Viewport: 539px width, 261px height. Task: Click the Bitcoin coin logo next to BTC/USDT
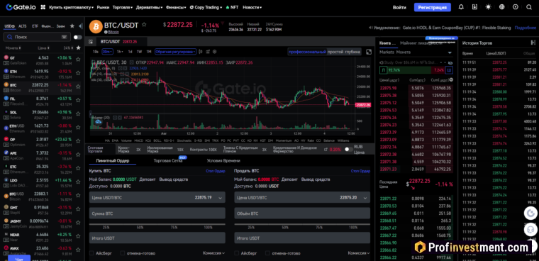96,26
